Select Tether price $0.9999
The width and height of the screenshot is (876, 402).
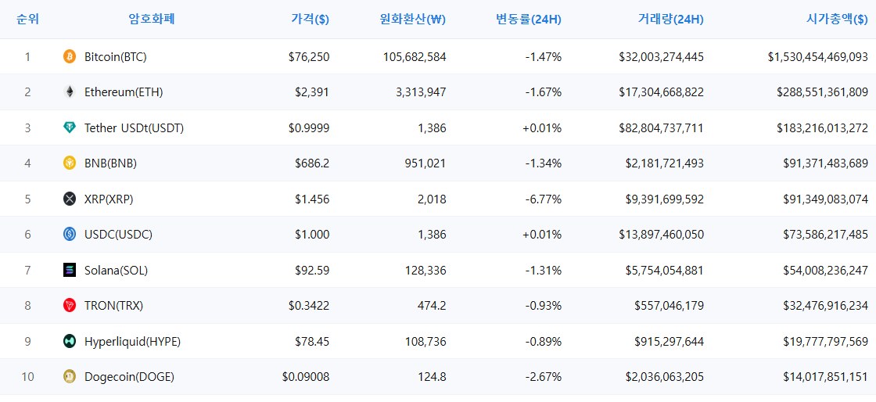tap(309, 127)
